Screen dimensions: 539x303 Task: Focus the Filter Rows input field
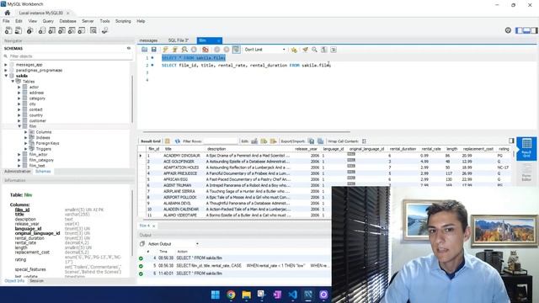tap(221, 141)
